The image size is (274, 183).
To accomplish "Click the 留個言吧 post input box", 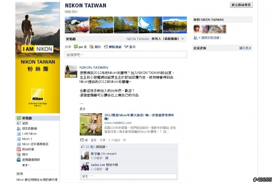I will tap(125, 55).
